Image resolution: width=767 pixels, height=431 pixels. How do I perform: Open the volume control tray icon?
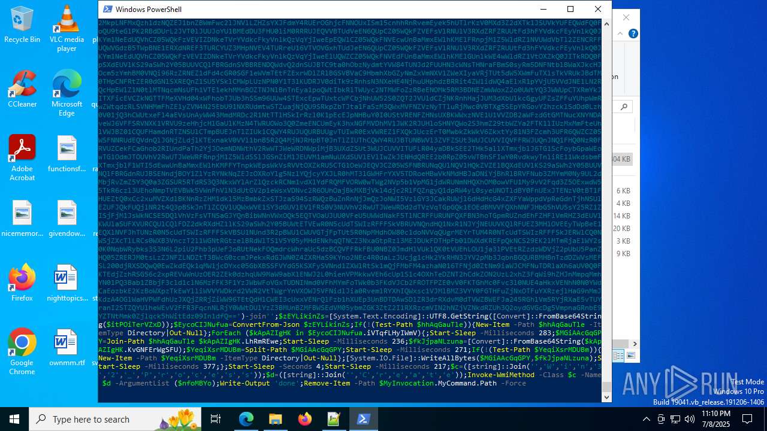click(x=689, y=419)
